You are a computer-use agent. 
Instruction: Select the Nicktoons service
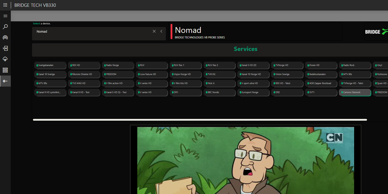pos(380,74)
